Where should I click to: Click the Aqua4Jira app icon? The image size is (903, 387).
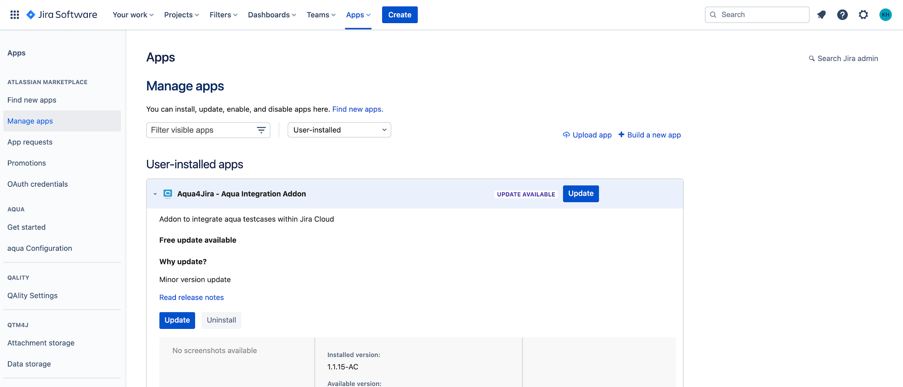[168, 194]
